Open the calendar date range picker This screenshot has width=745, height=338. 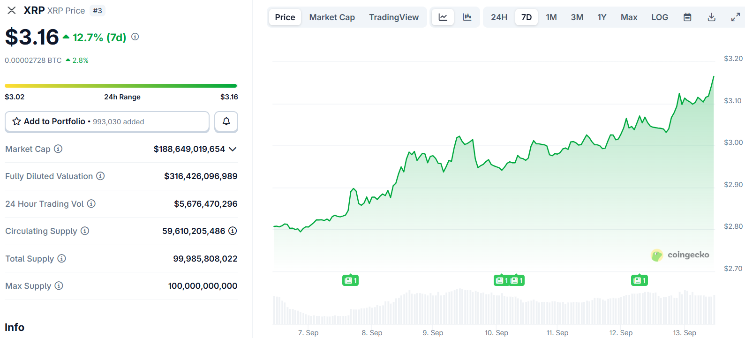pyautogui.click(x=687, y=17)
